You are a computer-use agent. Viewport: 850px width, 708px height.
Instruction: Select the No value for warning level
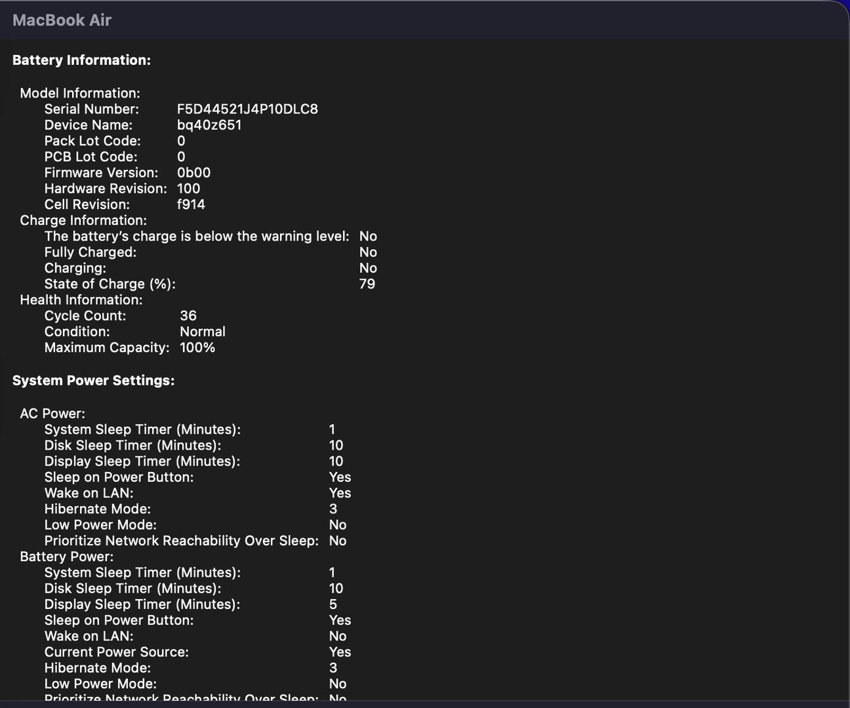[368, 236]
